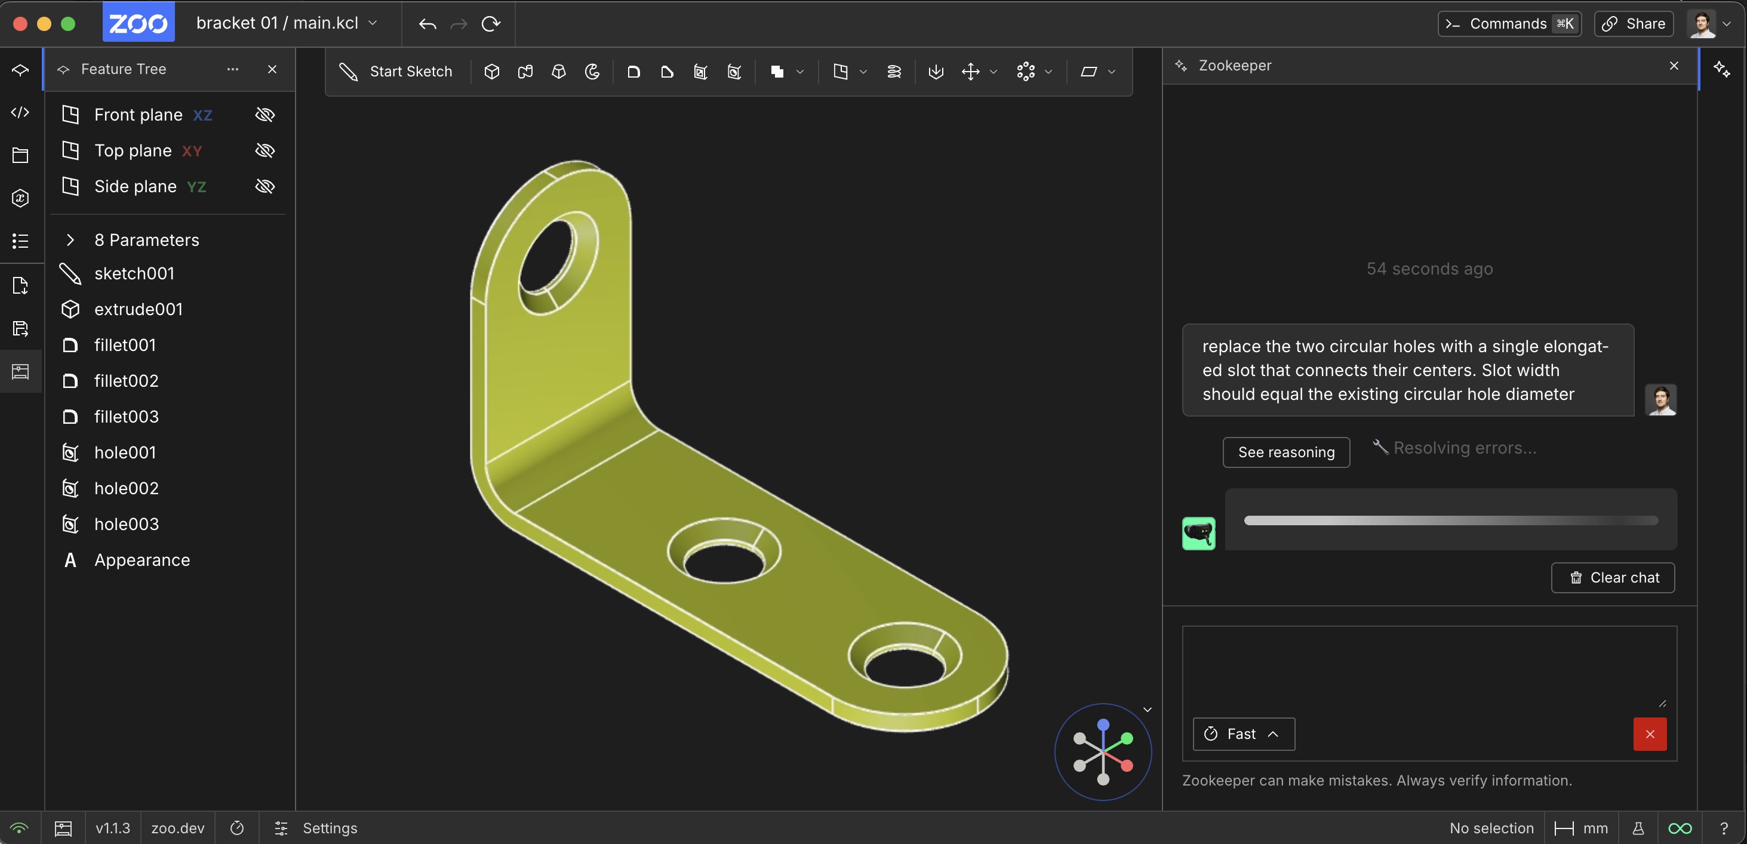This screenshot has height=844, width=1747.
Task: Select the Helix tool icon
Action: [x=894, y=72]
